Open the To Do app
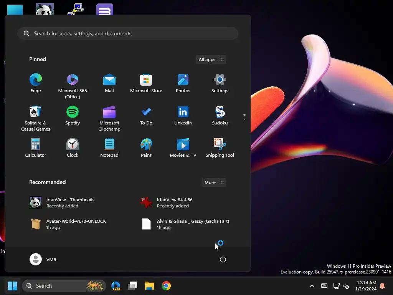Screen dimensions: 393x295 click(146, 116)
